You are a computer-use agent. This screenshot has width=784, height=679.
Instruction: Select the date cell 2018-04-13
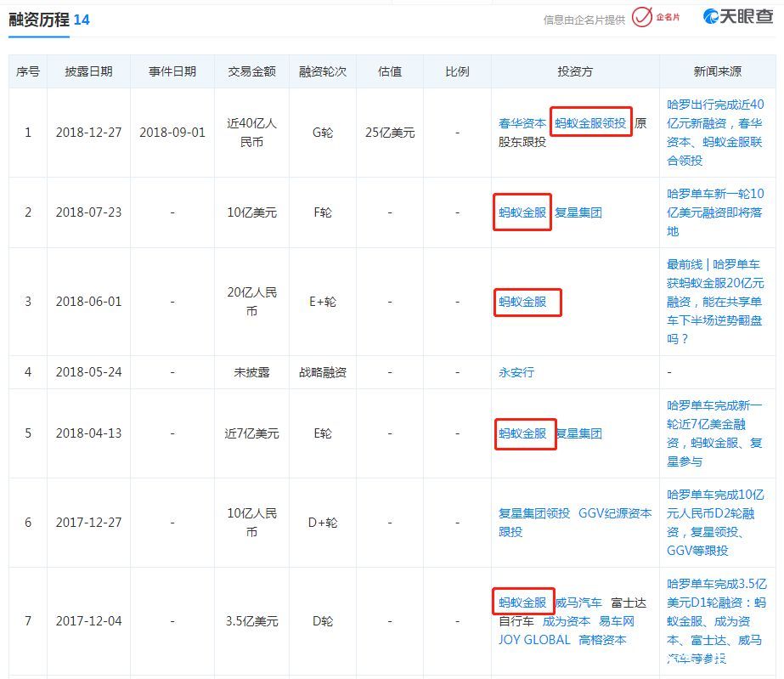tap(88, 433)
